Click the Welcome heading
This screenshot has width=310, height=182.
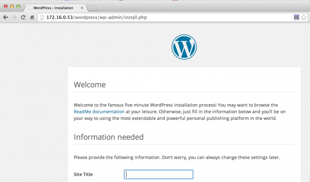pyautogui.click(x=90, y=85)
